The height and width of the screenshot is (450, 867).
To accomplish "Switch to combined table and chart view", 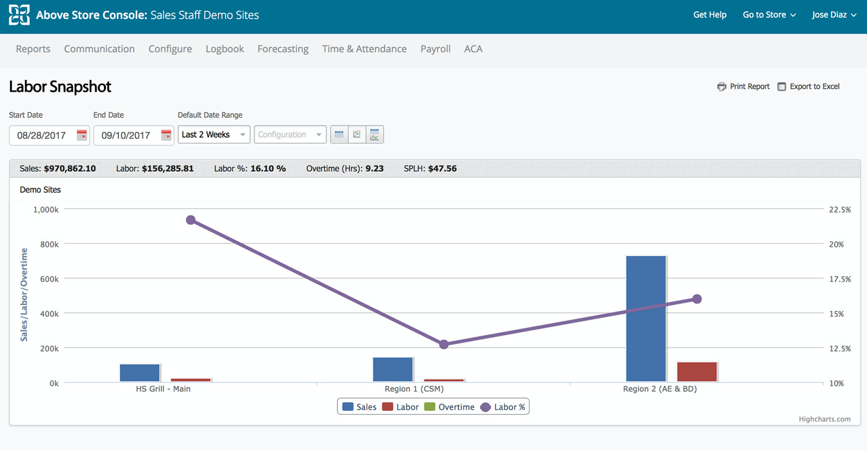I will click(x=375, y=135).
